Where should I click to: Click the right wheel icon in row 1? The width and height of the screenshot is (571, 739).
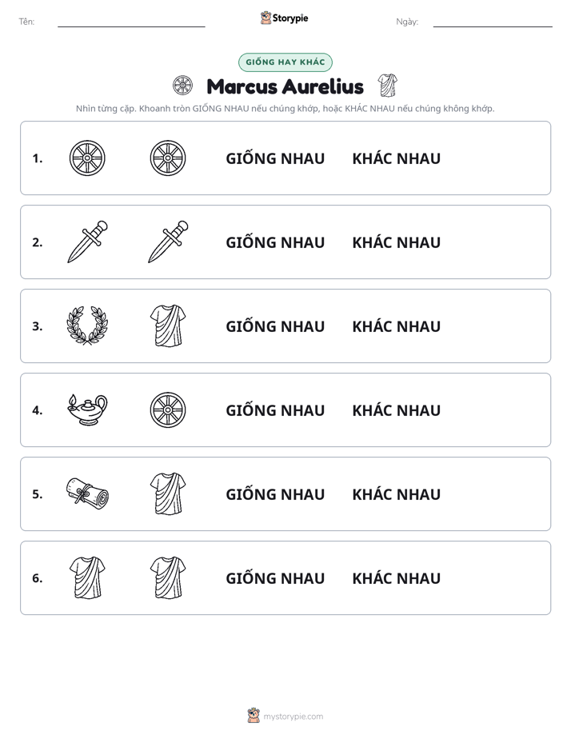tap(168, 158)
